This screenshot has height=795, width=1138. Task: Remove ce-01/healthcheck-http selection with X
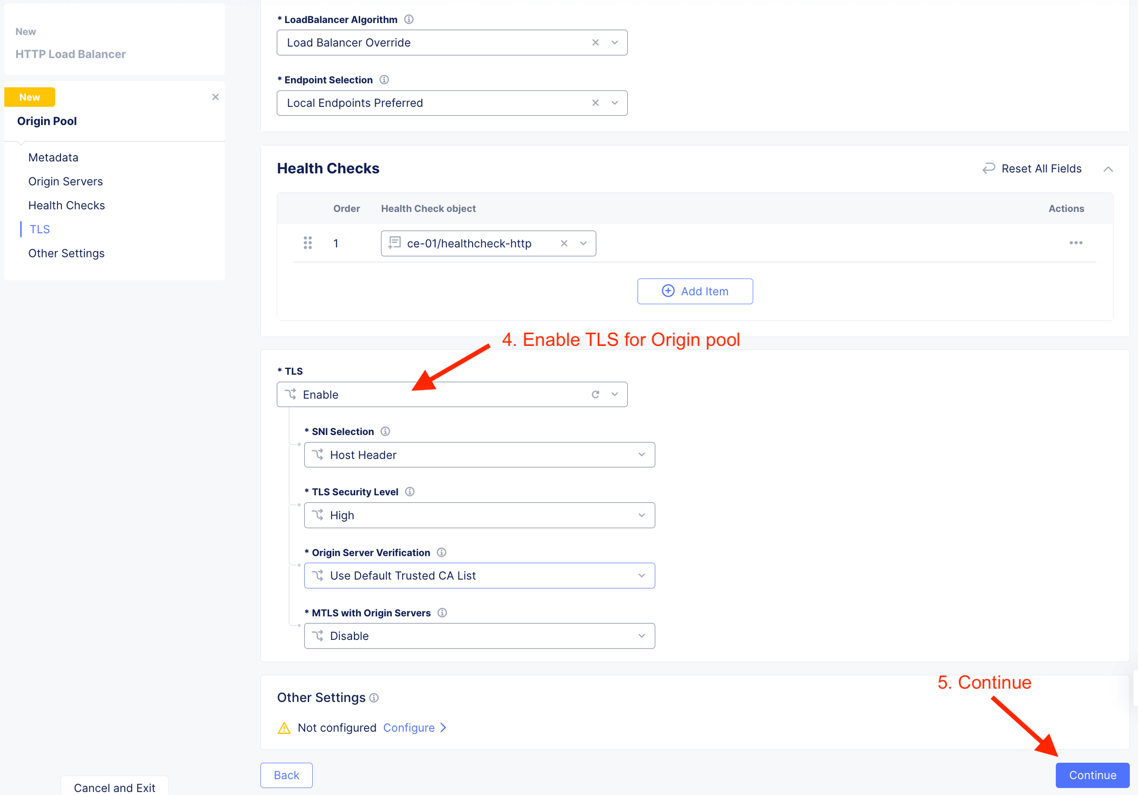tap(564, 243)
